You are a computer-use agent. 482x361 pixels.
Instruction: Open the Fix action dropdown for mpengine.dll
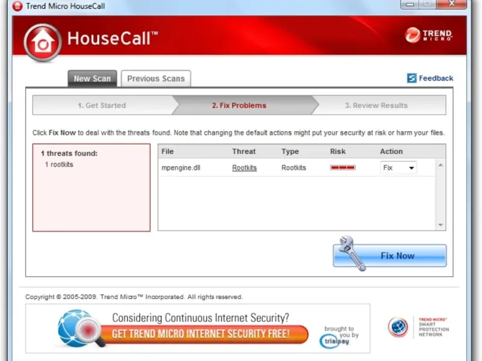point(398,168)
